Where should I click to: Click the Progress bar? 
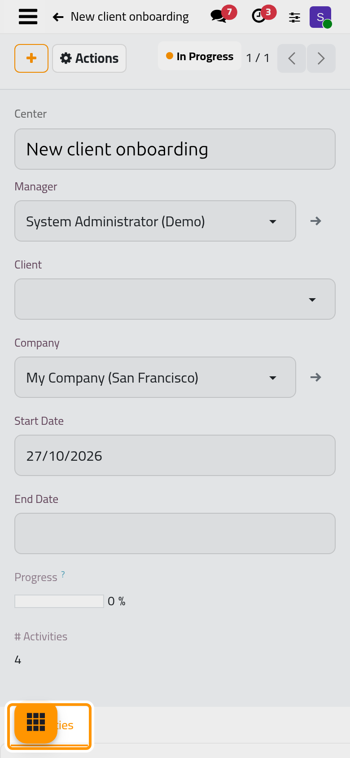point(59,601)
